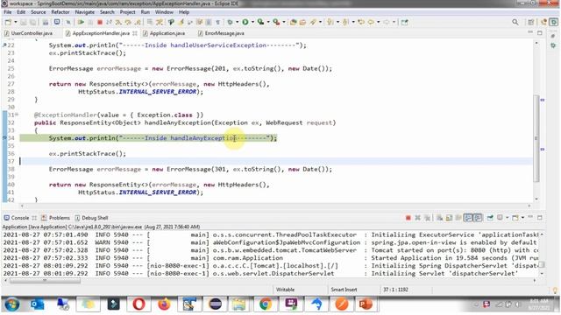This screenshot has height=315, width=561.
Task: Open the Window menu
Action: [x=164, y=12]
